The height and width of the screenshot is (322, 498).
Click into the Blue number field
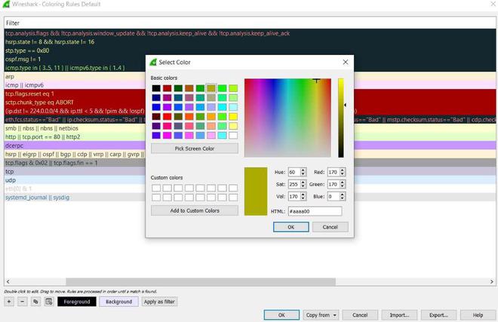pos(334,197)
